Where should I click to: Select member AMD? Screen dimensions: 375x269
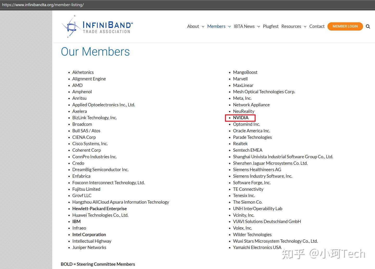pyautogui.click(x=77, y=85)
